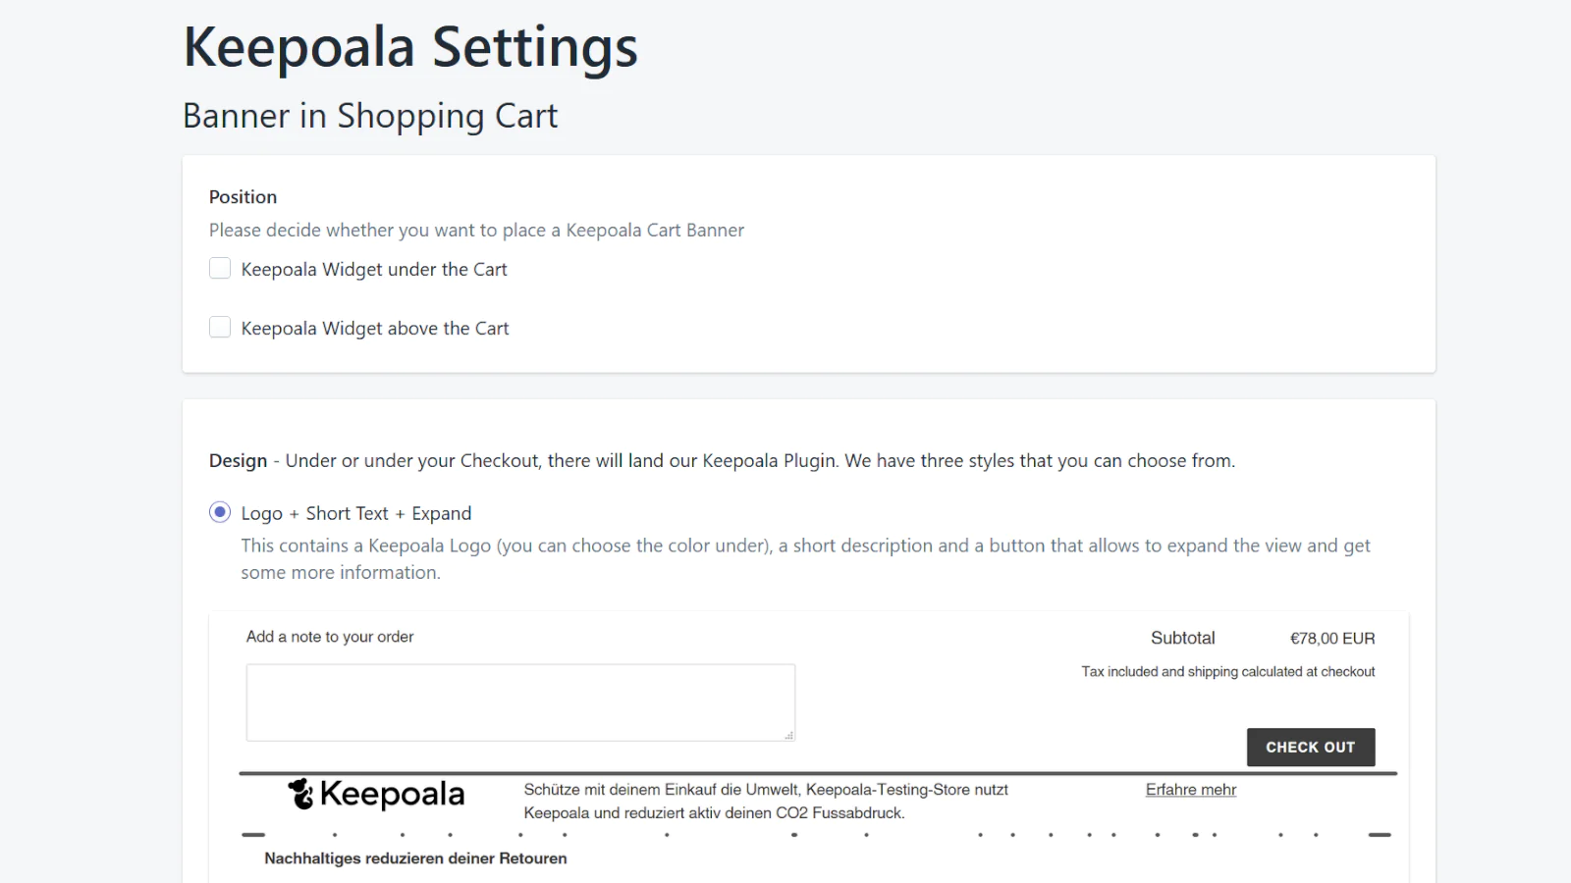Click the order note text area
Viewport: 1571px width, 883px height.
pyautogui.click(x=520, y=701)
